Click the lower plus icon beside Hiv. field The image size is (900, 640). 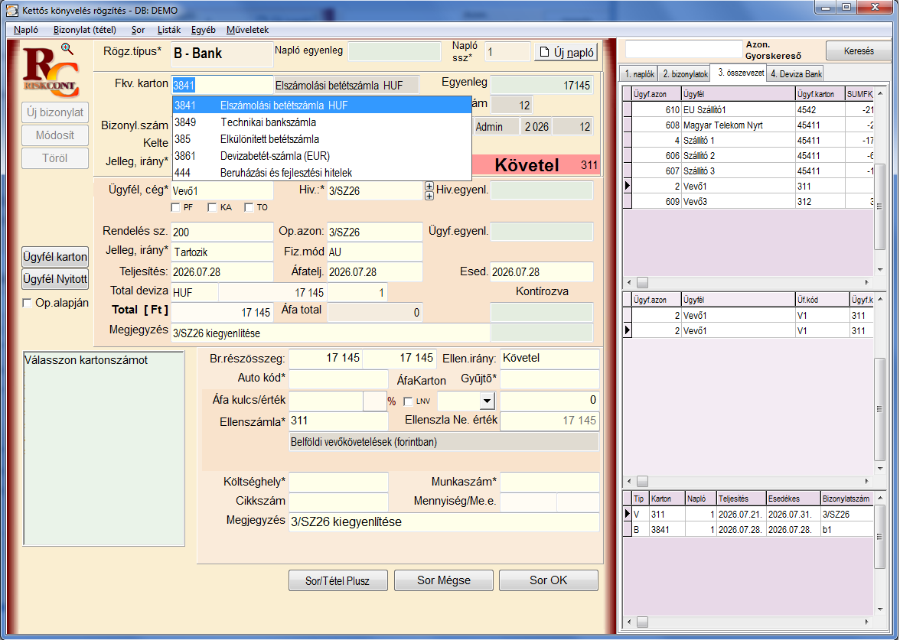[429, 196]
